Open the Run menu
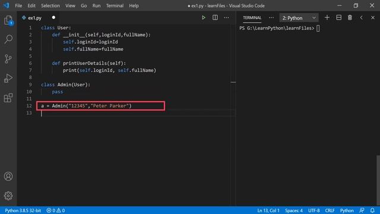The width and height of the screenshot is (380, 214). click(96, 5)
